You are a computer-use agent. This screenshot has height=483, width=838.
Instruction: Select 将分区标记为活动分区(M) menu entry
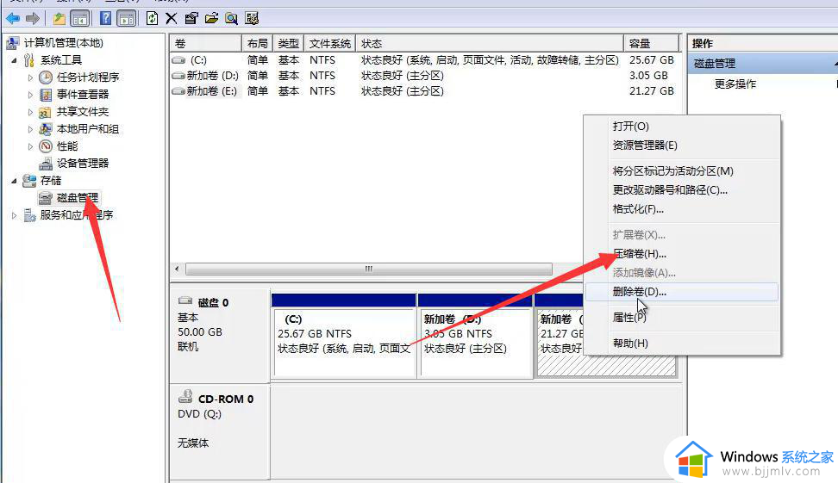coord(682,170)
